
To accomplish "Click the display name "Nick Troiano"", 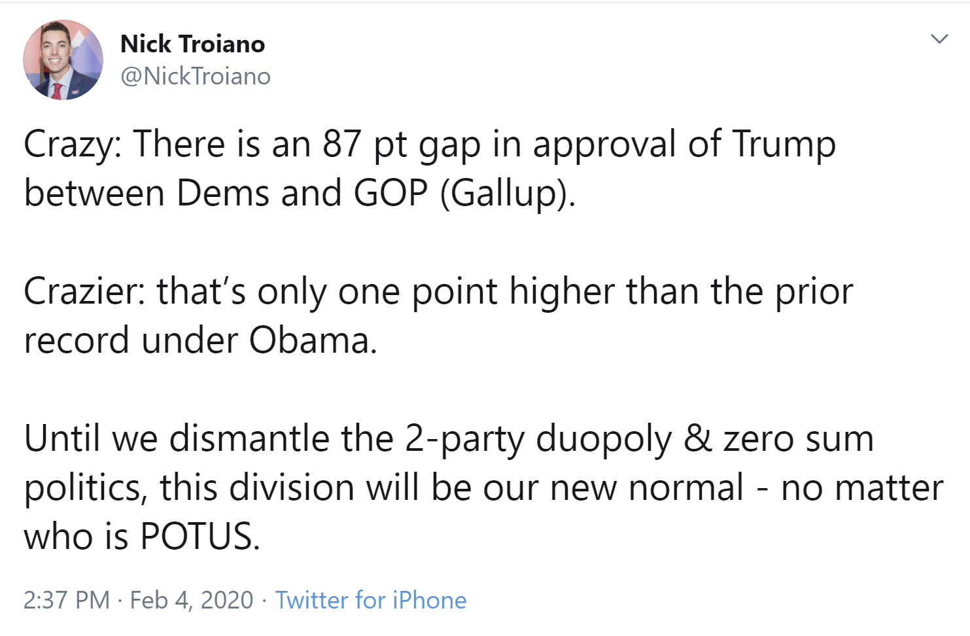I will click(192, 44).
